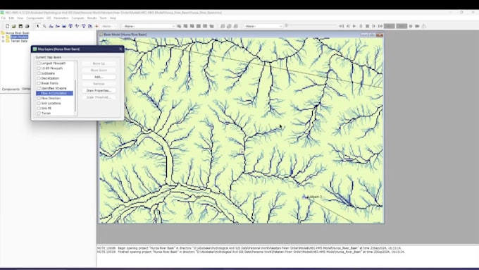Viewport: 479px width, 270px height.
Task: Switch to the Components tab
Action: click(x=11, y=90)
